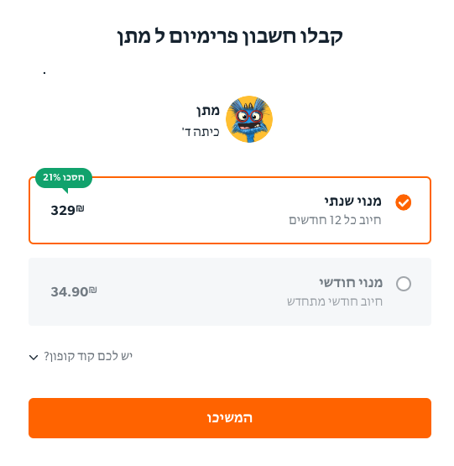Select the gray monthly subscription card
The image size is (454, 466).
tap(230, 292)
